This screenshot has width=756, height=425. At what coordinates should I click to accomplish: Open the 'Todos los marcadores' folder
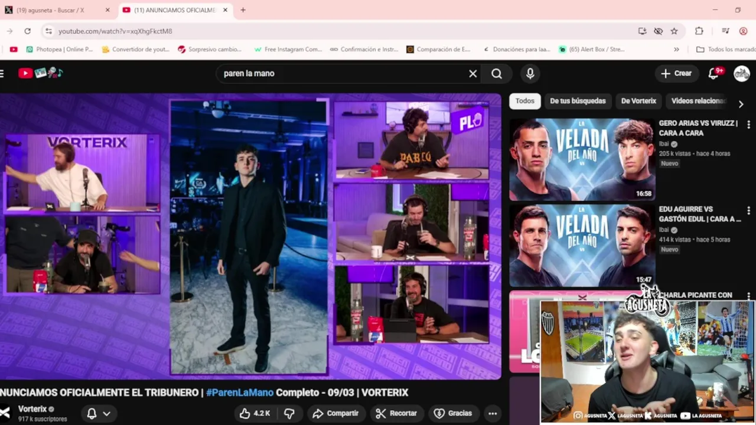tap(725, 50)
